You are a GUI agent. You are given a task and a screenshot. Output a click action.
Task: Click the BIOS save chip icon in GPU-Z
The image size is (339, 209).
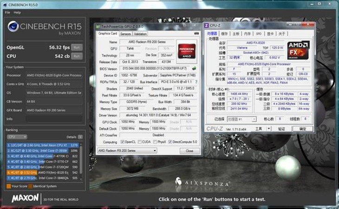click(x=194, y=69)
